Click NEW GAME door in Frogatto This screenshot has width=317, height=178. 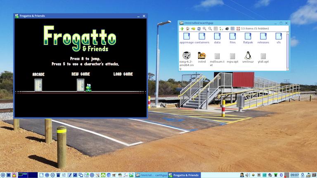click(x=80, y=85)
